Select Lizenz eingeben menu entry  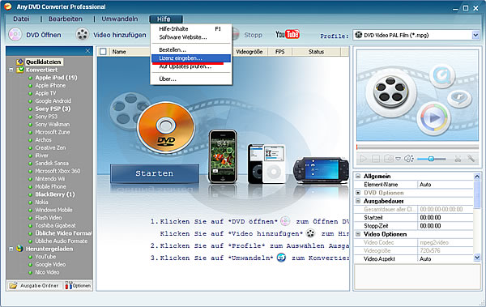coord(191,58)
